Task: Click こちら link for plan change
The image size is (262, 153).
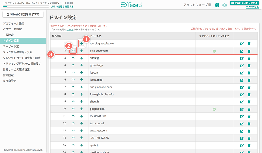Action: 70,29
